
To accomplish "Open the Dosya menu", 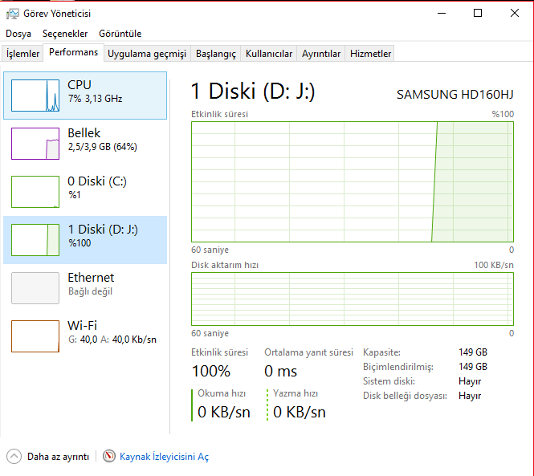I will click(x=18, y=34).
